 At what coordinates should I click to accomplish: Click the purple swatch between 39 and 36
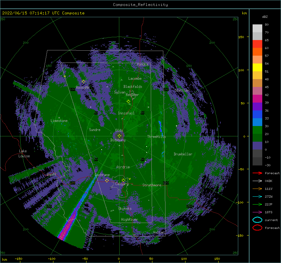click(x=257, y=106)
